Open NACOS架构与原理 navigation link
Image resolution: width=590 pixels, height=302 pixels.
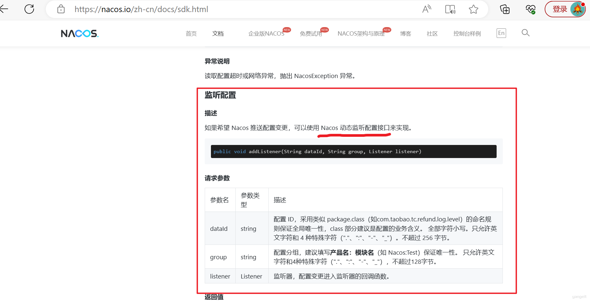pyautogui.click(x=361, y=34)
